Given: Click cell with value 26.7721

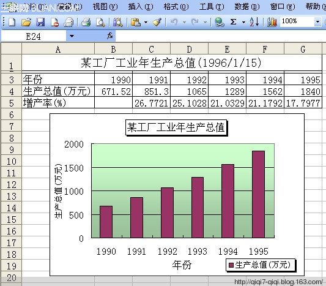Looking at the screenshot, I should click(151, 103).
